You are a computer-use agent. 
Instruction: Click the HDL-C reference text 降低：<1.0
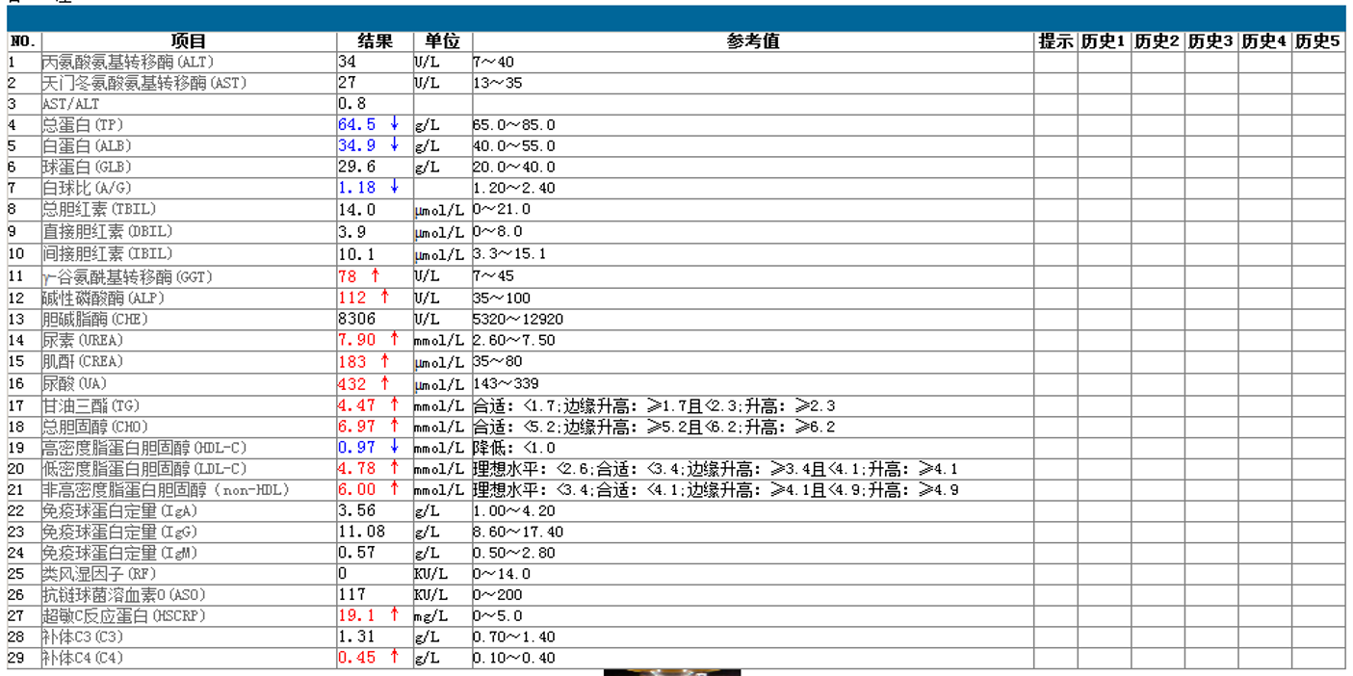click(x=514, y=448)
